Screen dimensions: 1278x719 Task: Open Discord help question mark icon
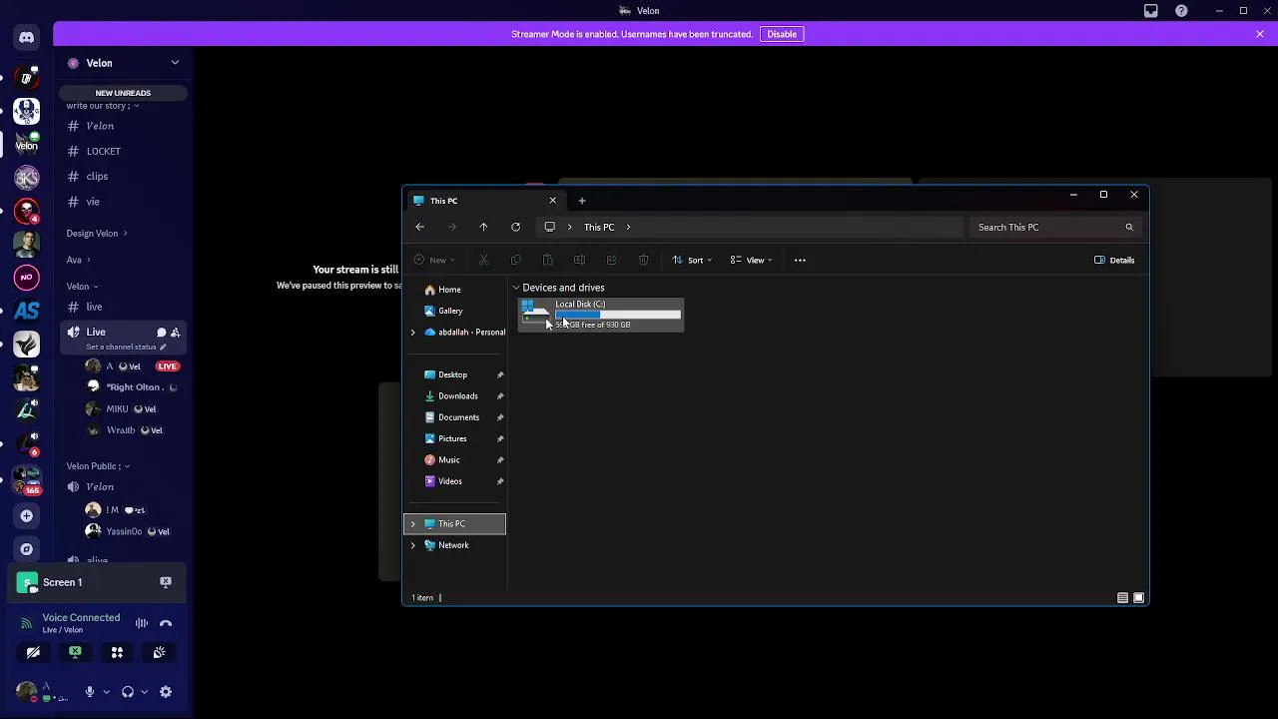pos(1182,11)
